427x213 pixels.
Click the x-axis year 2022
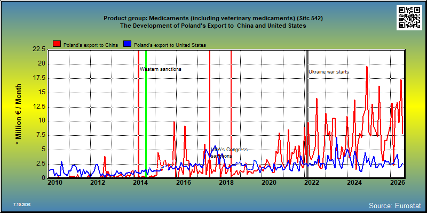point(311,183)
